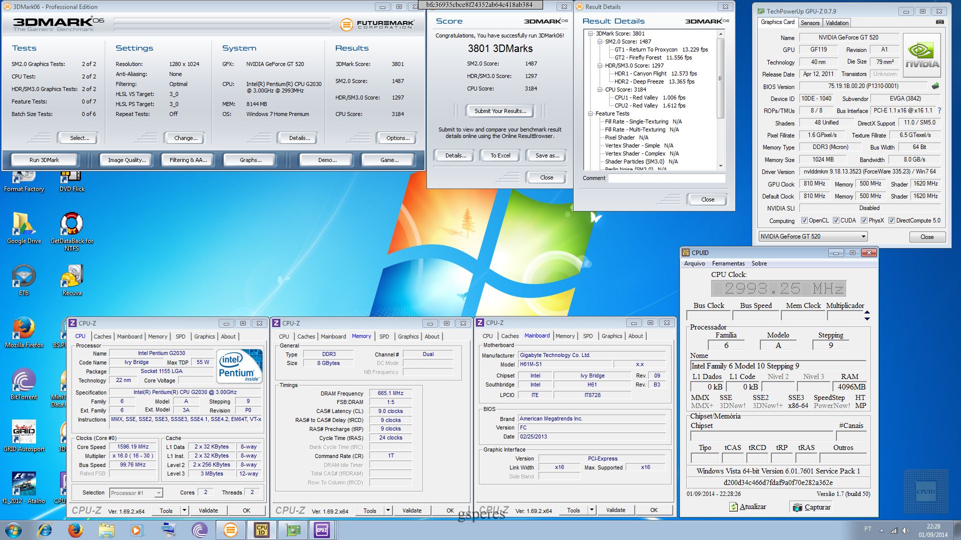Click the GPU-Z BIOS save chip icon
Viewport: 961px width, 540px height.
click(x=935, y=86)
